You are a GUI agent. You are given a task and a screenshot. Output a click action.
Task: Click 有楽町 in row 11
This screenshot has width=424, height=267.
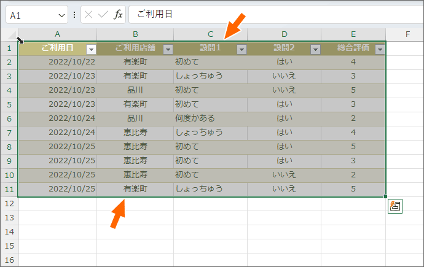[135, 189]
